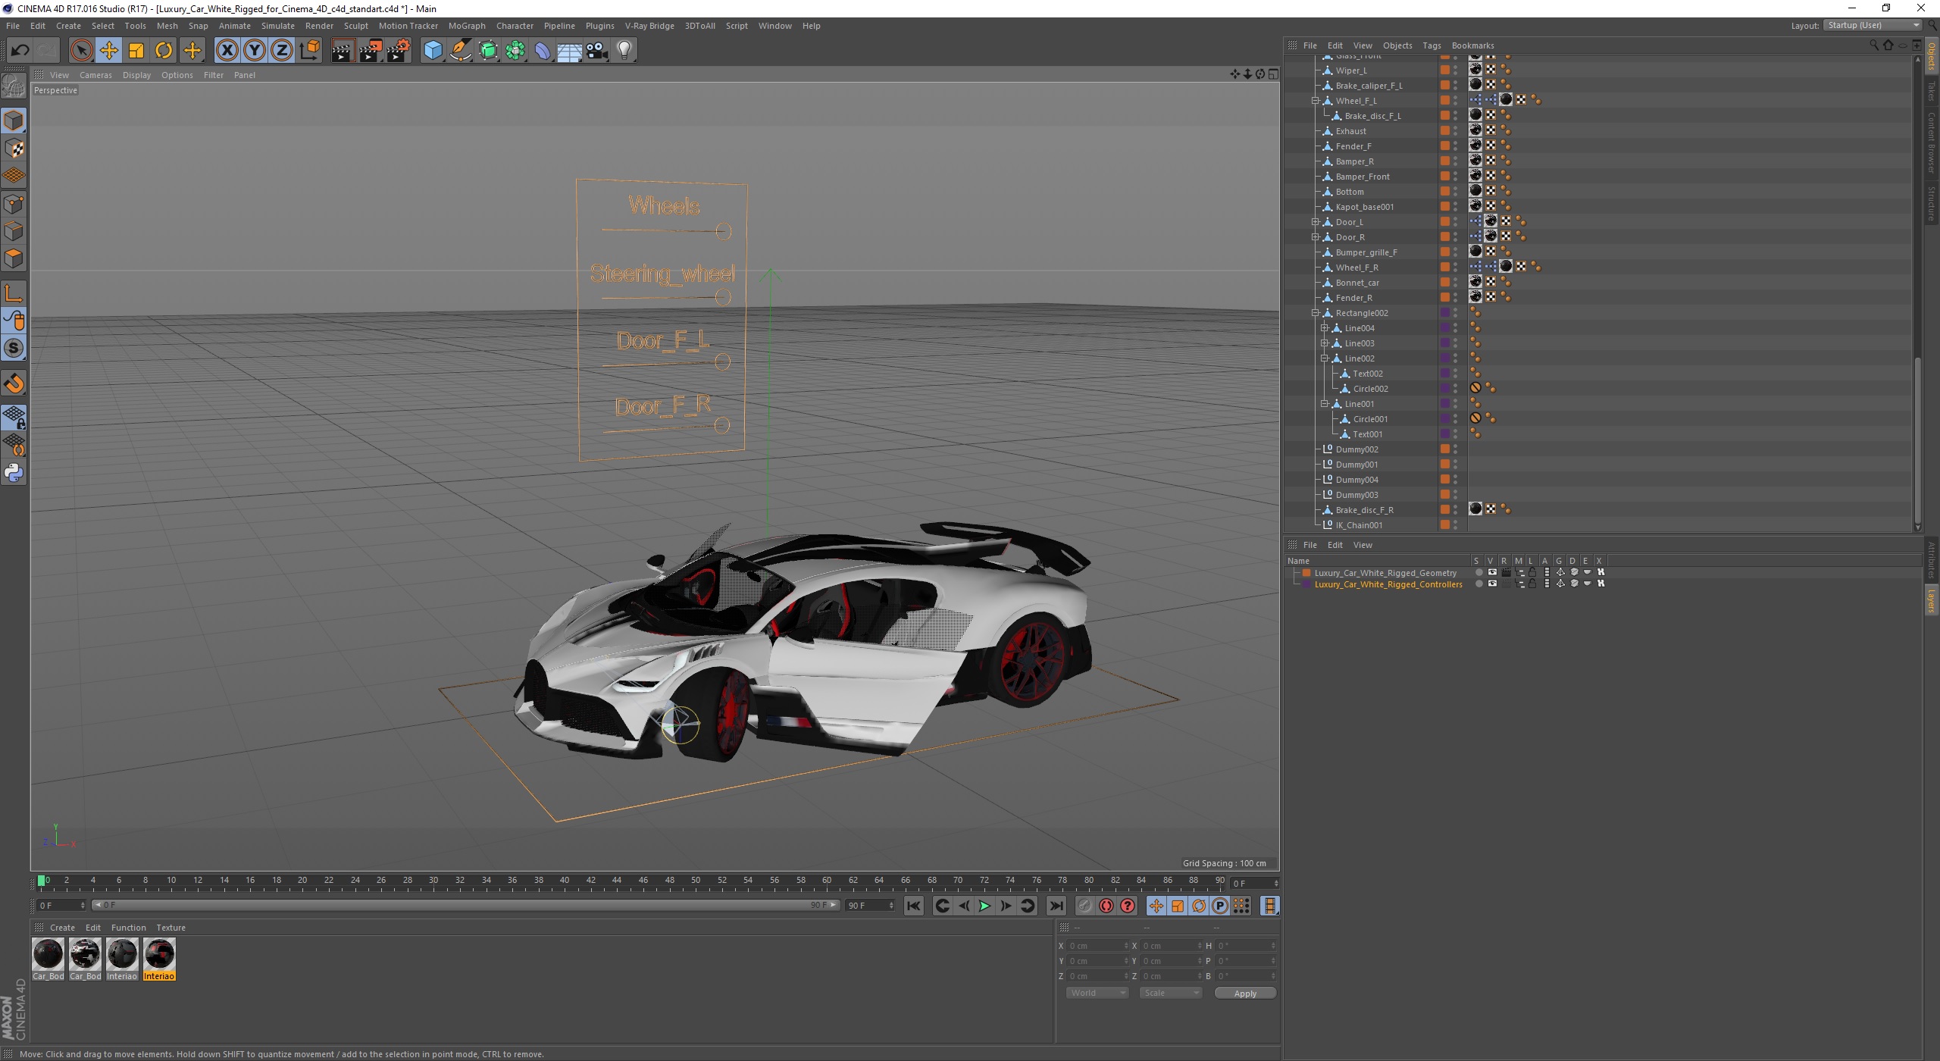Click the green Subdivision Surface generator icon

(x=488, y=51)
